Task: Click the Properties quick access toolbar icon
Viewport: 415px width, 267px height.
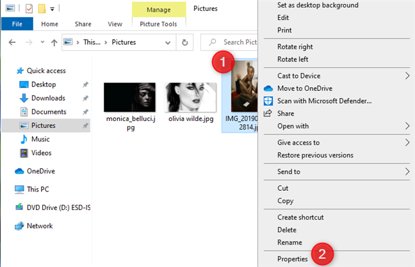Action: click(x=29, y=8)
